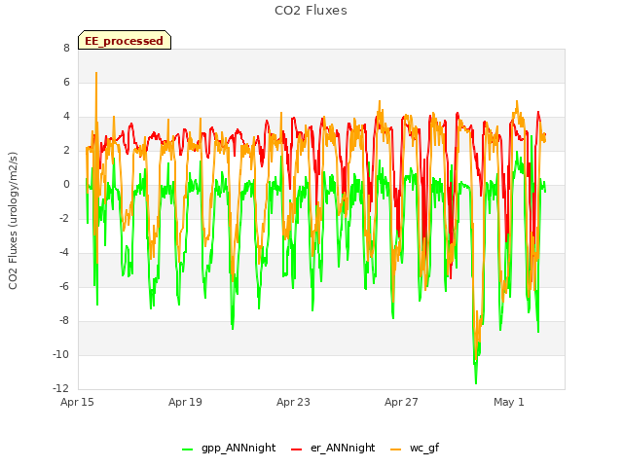Click the y-axis value -6
The width and height of the screenshot is (623, 467).
[x=64, y=287]
